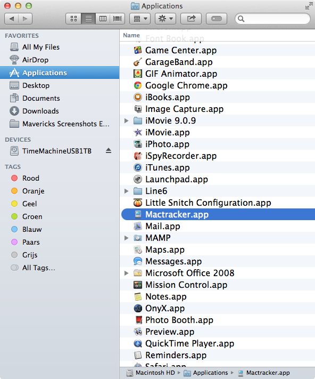Select the Mactracker.app row
The image size is (315, 379).
point(218,214)
